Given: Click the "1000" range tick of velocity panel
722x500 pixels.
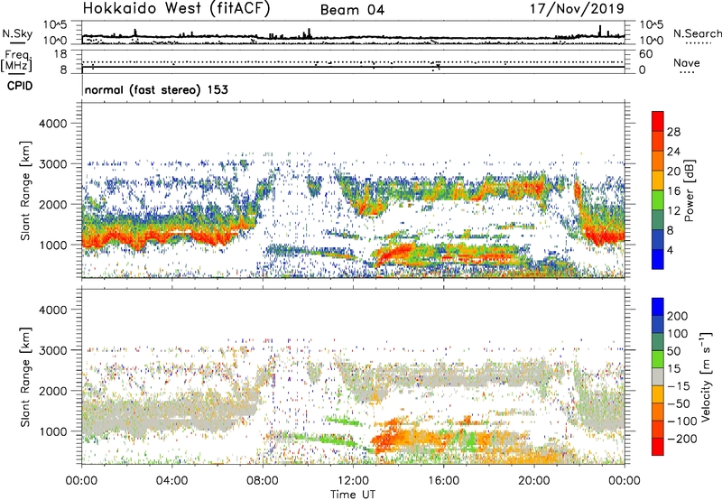Looking at the screenshot, I should pos(53,431).
